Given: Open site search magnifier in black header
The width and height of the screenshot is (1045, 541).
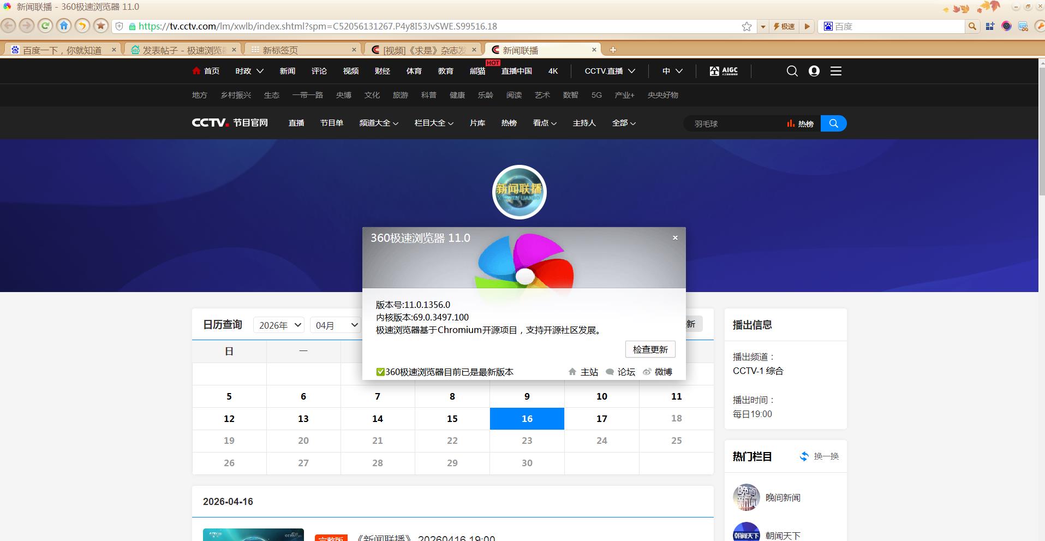Looking at the screenshot, I should [792, 71].
